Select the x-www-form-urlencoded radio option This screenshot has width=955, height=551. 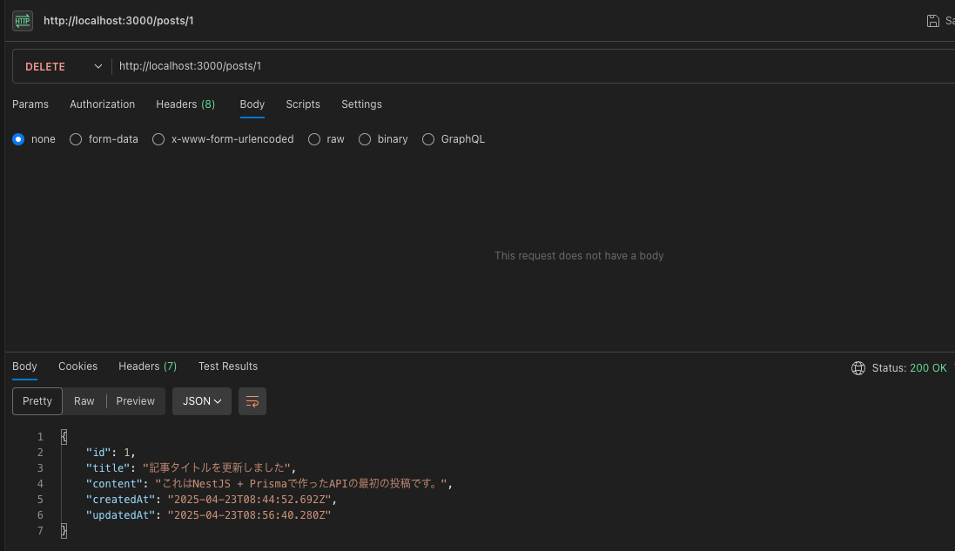click(158, 139)
